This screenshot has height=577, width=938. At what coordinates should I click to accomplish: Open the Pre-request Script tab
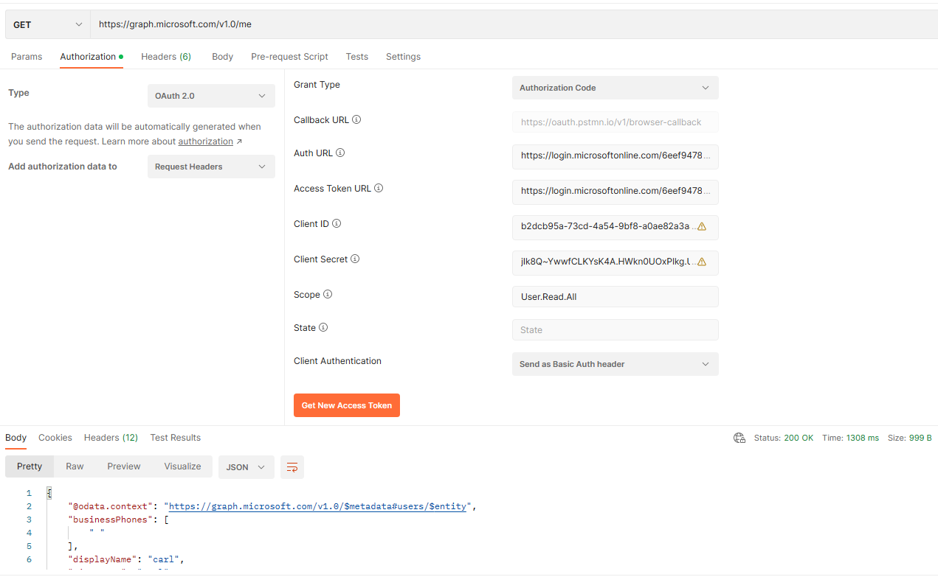coord(289,57)
